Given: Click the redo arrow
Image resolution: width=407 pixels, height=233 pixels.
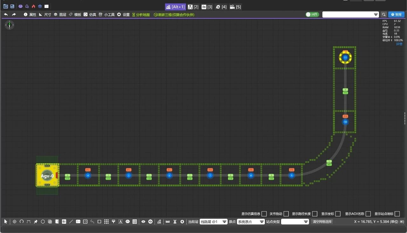Looking at the screenshot, I should click(14, 15).
